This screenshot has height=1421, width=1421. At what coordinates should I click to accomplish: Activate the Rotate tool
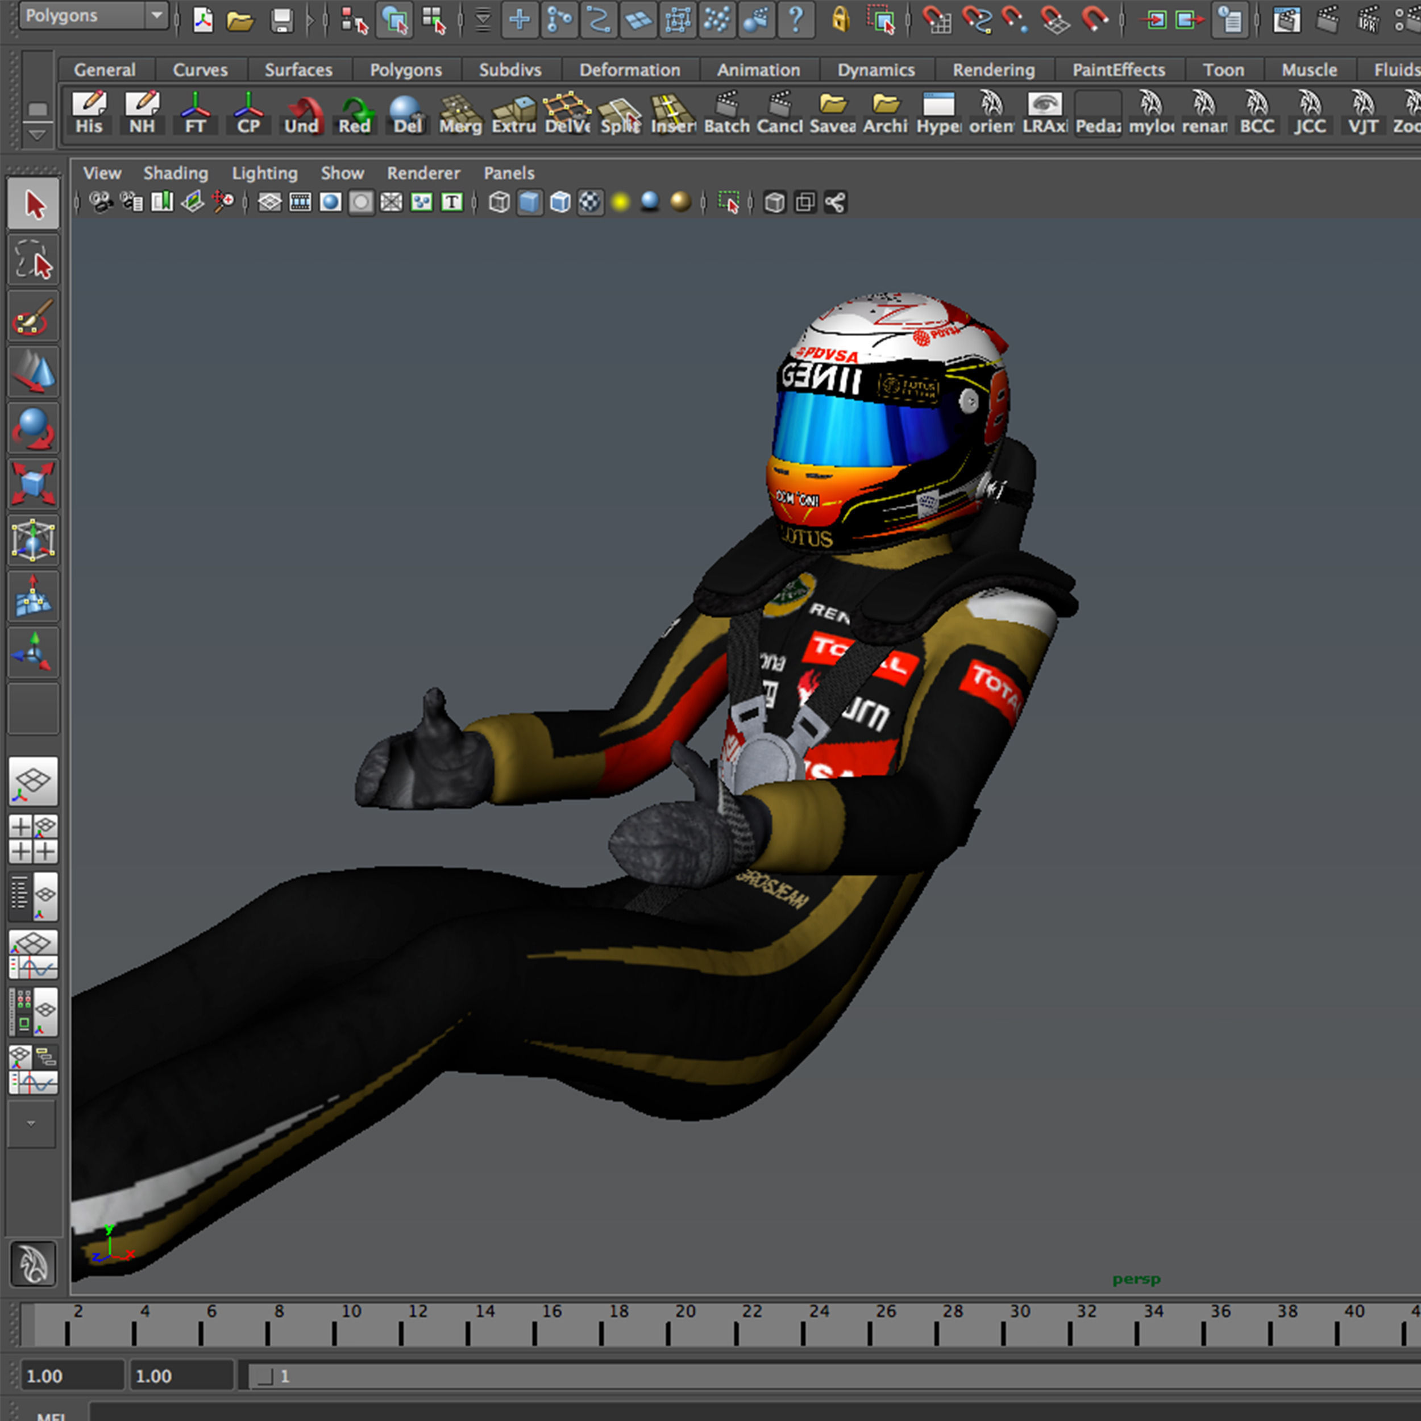pyautogui.click(x=34, y=428)
